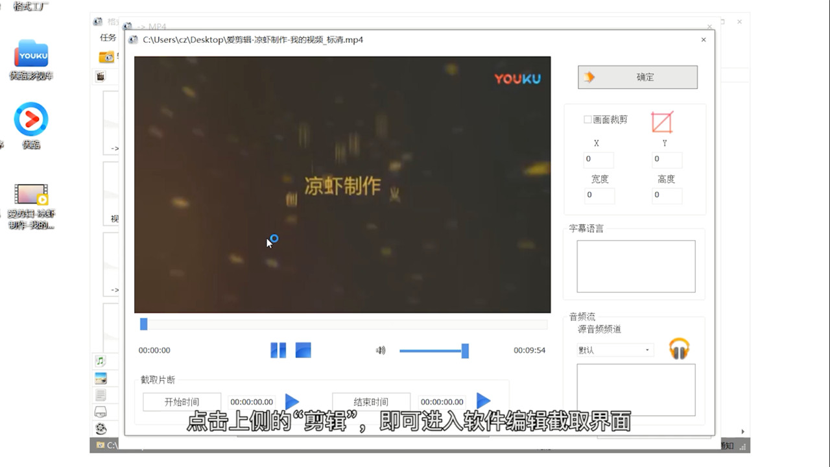Open the document conversion sidebar icon

coord(101,394)
